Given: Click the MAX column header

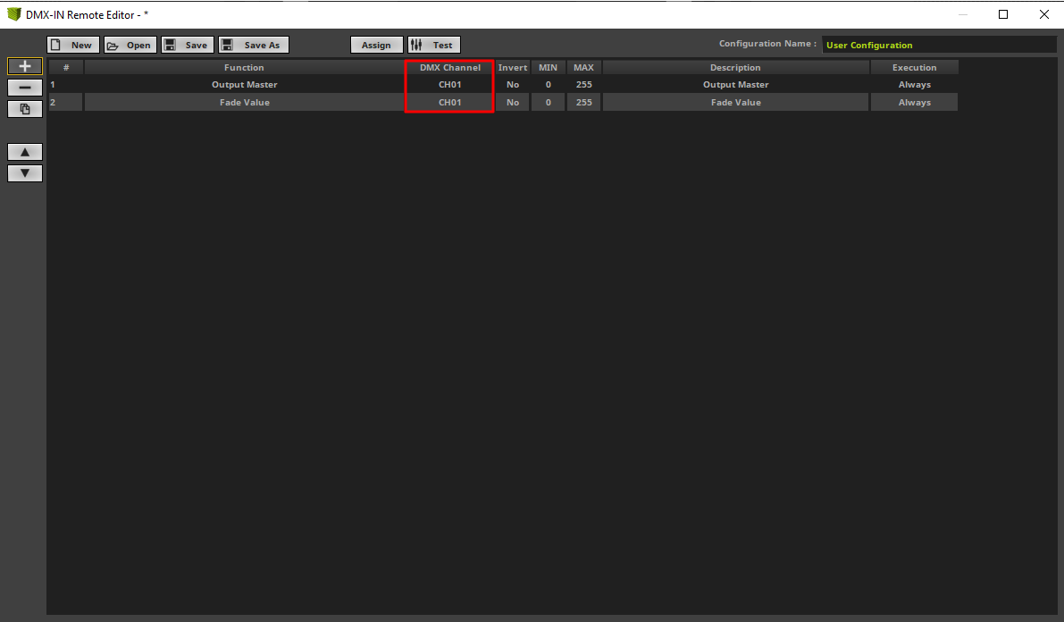Looking at the screenshot, I should 583,67.
